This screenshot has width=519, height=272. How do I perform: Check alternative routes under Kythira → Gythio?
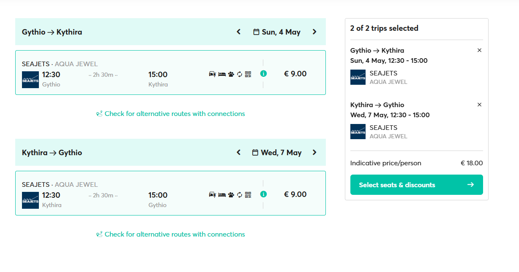pyautogui.click(x=171, y=234)
